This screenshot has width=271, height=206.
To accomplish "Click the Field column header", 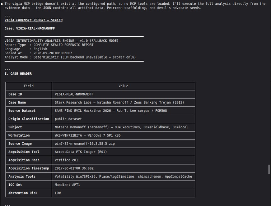I will [29, 86].
